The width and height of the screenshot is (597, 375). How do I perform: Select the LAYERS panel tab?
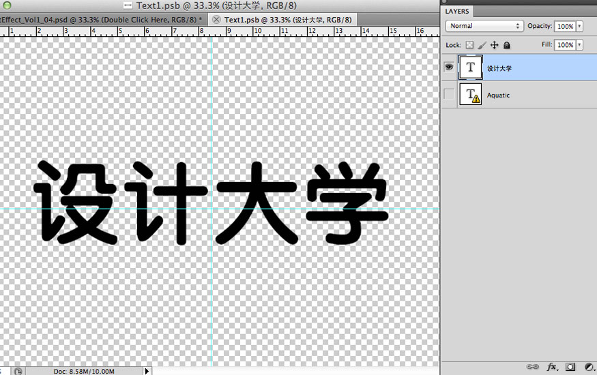[457, 12]
